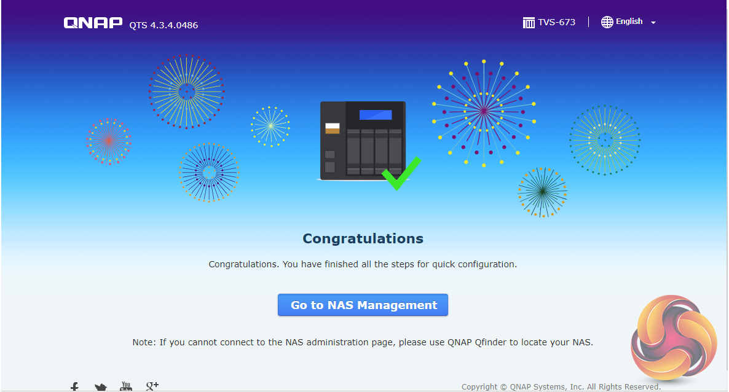
Task: Click the TVS-673 NAS model icon
Action: 529,22
